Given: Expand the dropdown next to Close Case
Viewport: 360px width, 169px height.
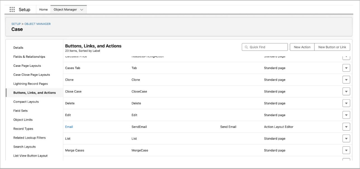Looking at the screenshot, I should point(346,91).
